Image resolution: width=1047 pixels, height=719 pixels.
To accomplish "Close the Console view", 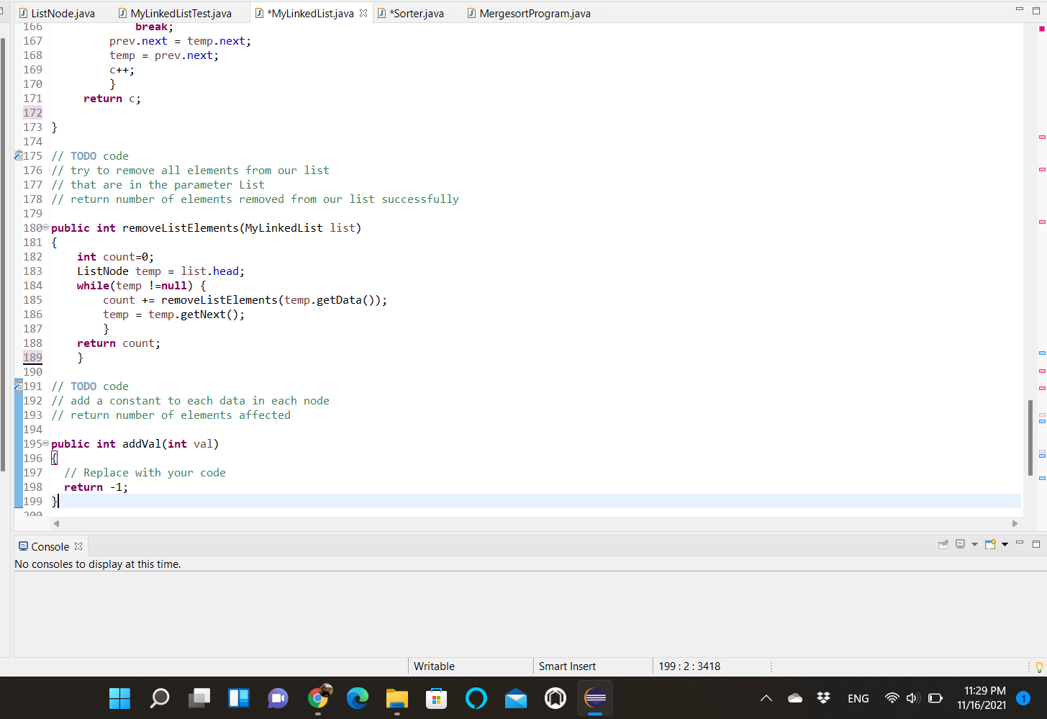I will pyautogui.click(x=78, y=546).
